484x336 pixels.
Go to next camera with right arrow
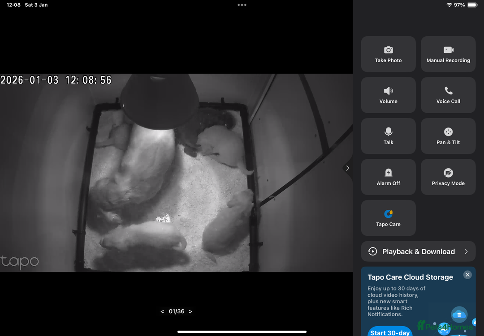(190, 311)
